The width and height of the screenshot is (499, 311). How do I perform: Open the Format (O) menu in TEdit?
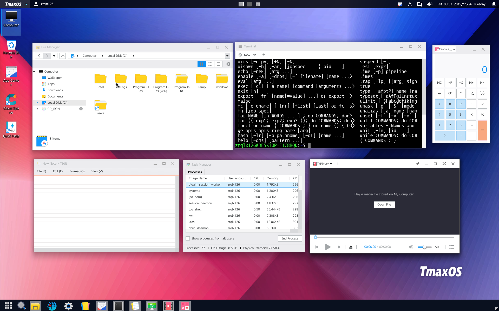click(77, 171)
